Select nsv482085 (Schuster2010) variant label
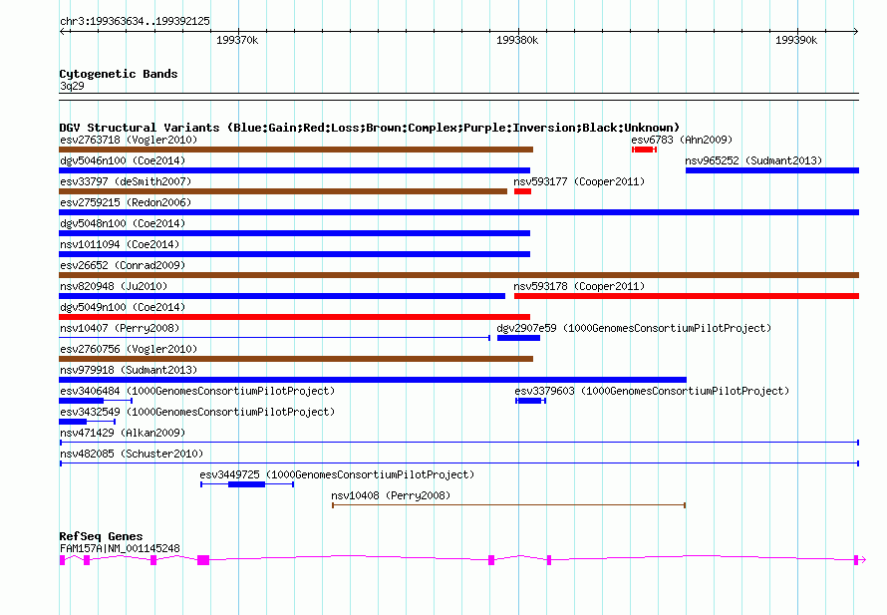This screenshot has height=615, width=887. click(132, 454)
